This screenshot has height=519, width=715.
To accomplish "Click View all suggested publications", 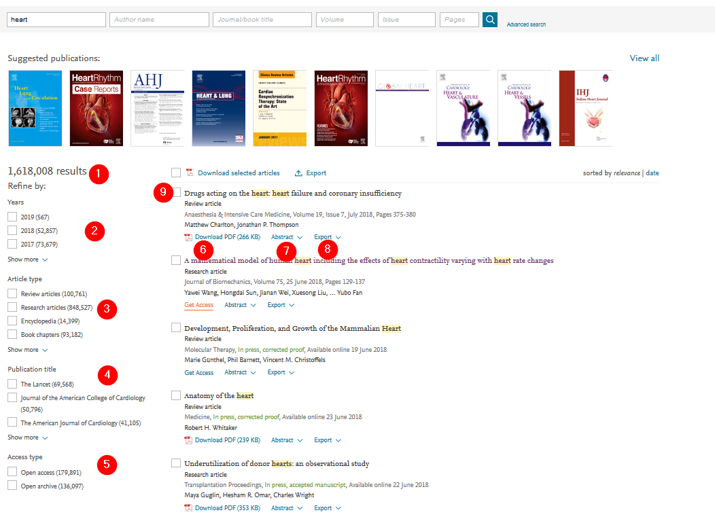I will (644, 58).
